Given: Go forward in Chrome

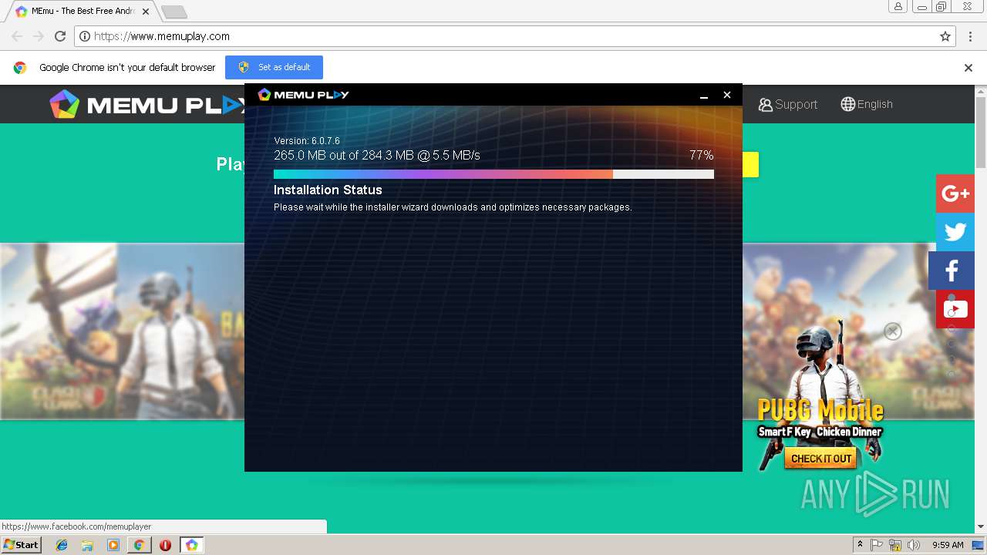Looking at the screenshot, I should 38,36.
